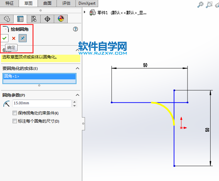Select the 评估 tab
Viewport: 219px width, 181px height.
click(x=66, y=3)
